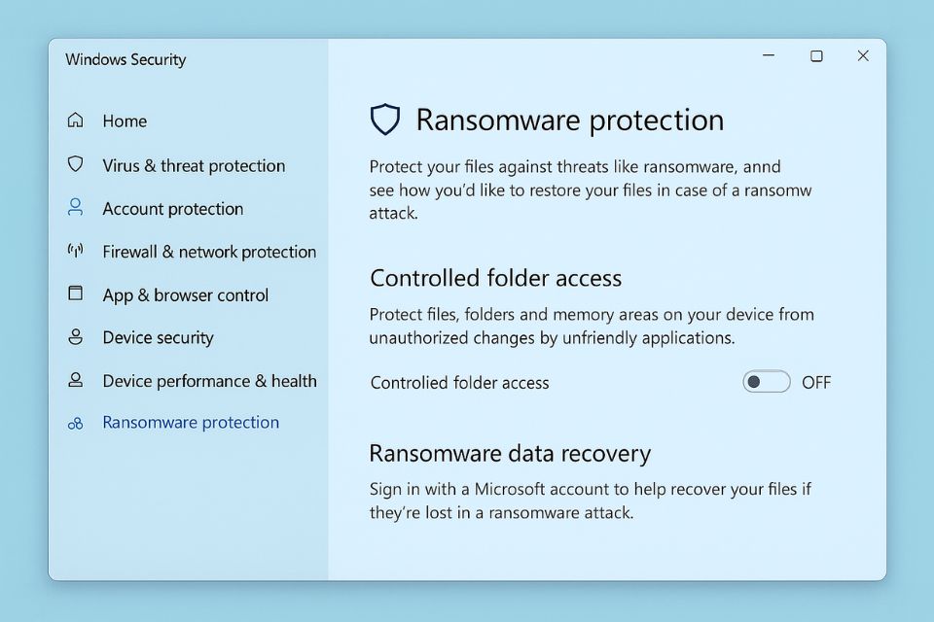This screenshot has height=622, width=934.
Task: Go to Virus & threat protection
Action: point(194,166)
